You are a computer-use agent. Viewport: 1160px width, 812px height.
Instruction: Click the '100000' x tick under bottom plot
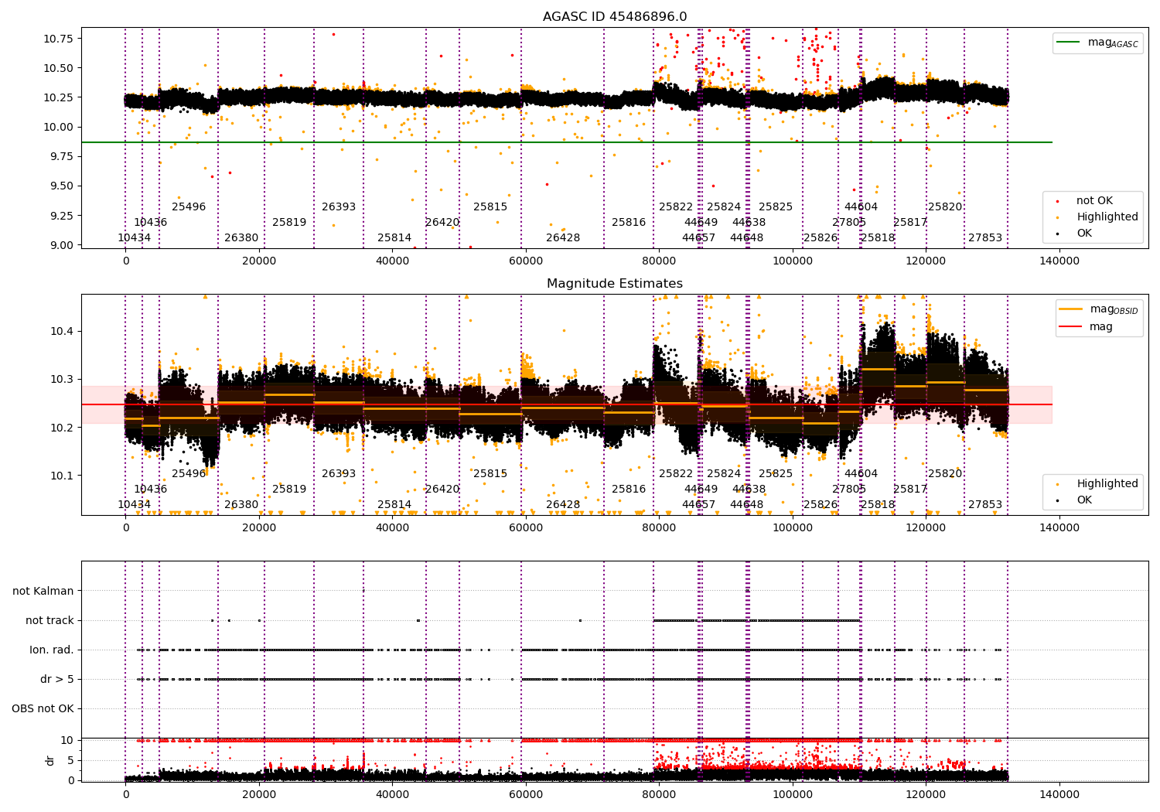792,793
